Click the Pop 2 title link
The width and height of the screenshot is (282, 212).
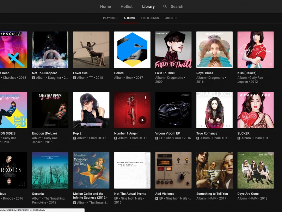(77, 134)
